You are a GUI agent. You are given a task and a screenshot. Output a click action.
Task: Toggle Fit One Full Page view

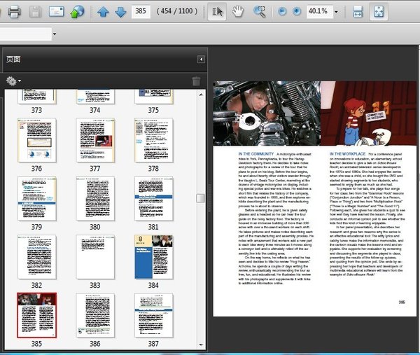[377, 12]
